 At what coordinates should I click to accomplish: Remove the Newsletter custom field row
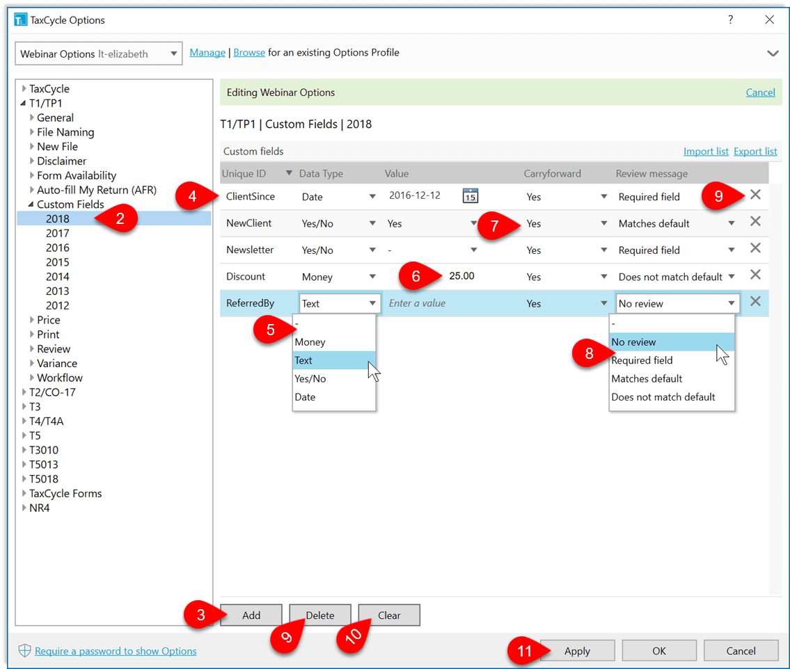point(755,248)
